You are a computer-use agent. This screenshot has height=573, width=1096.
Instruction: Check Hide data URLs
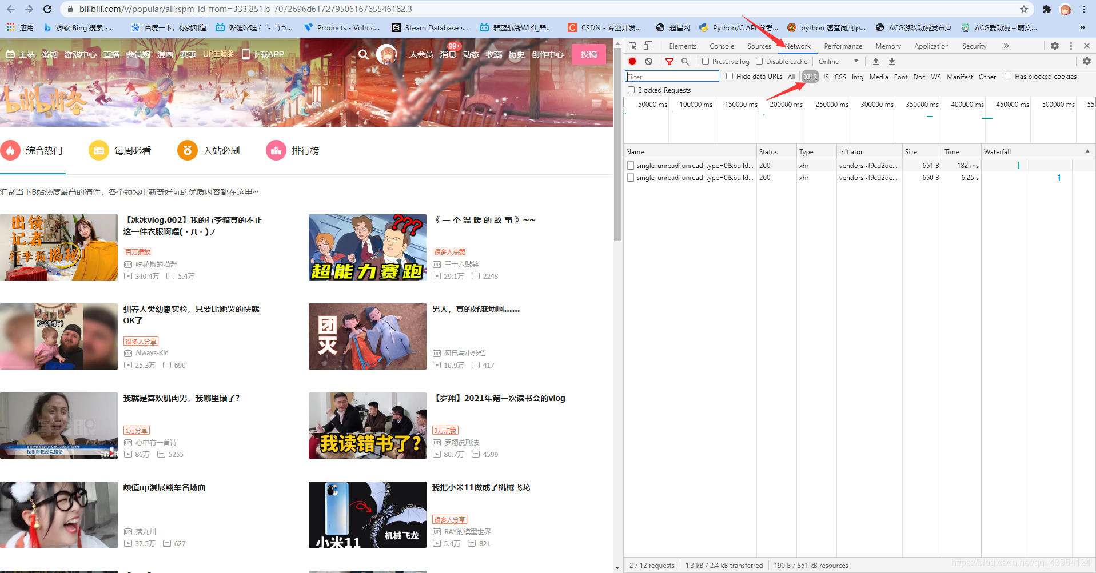click(730, 76)
